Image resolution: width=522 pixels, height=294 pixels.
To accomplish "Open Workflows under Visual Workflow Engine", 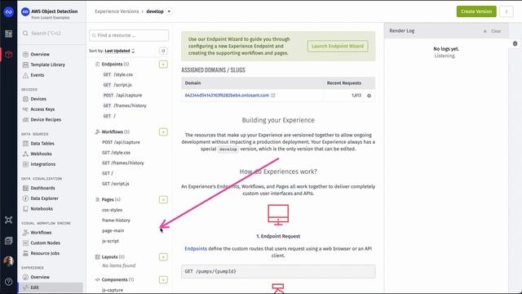I will (x=41, y=232).
